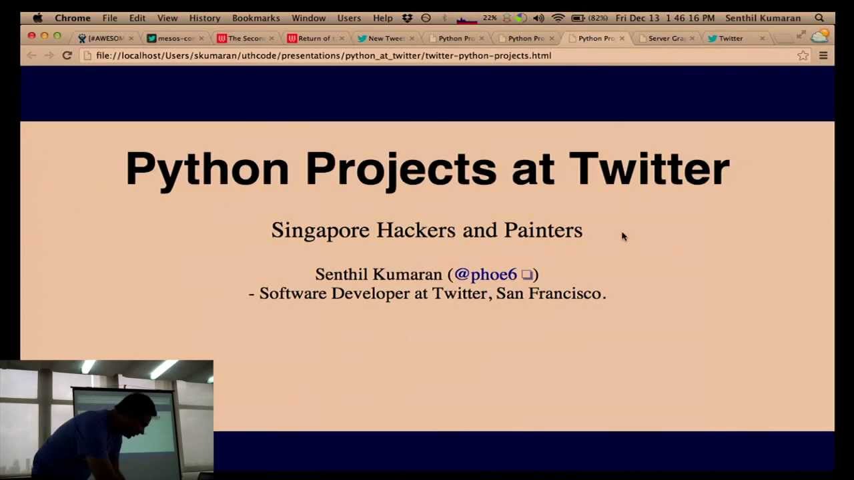854x480 pixels.
Task: Close the New Tweet tab
Action: (411, 39)
